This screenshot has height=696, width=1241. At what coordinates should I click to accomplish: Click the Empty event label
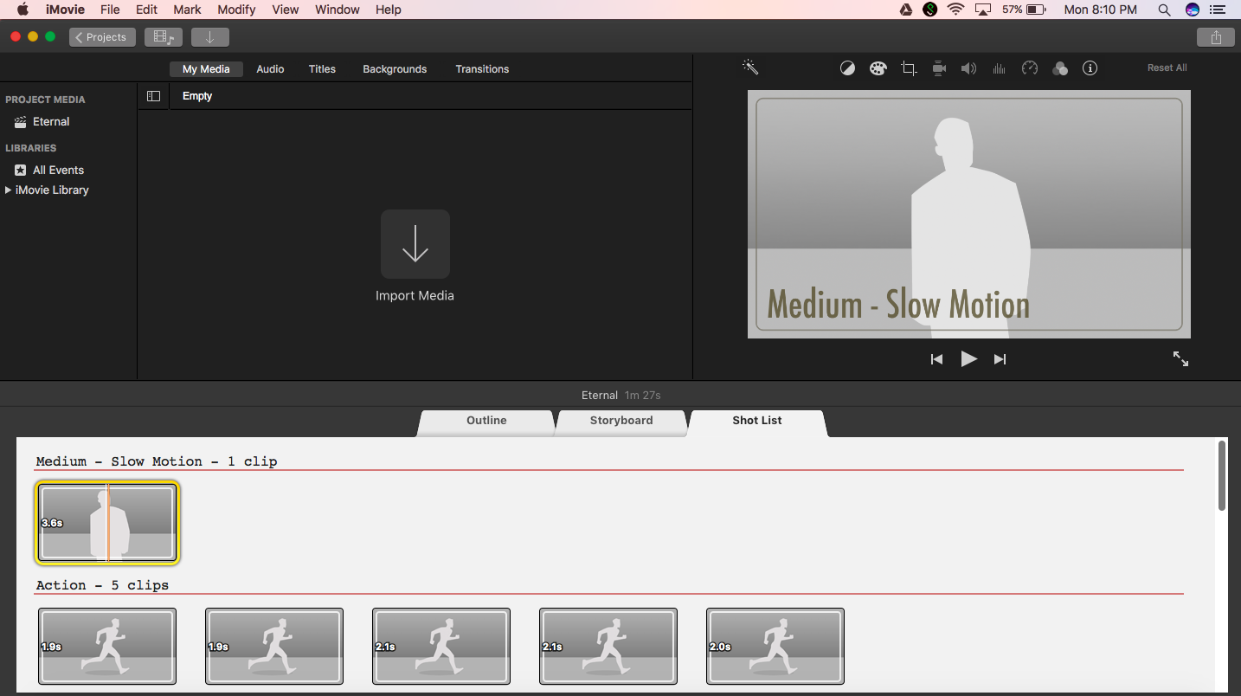point(197,96)
